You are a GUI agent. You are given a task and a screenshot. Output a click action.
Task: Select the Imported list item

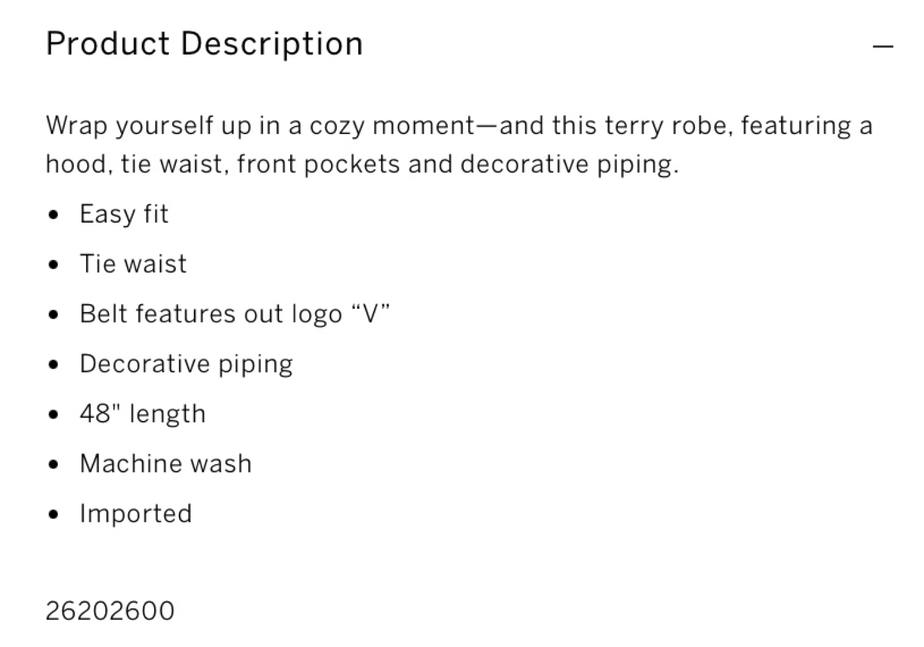135,514
